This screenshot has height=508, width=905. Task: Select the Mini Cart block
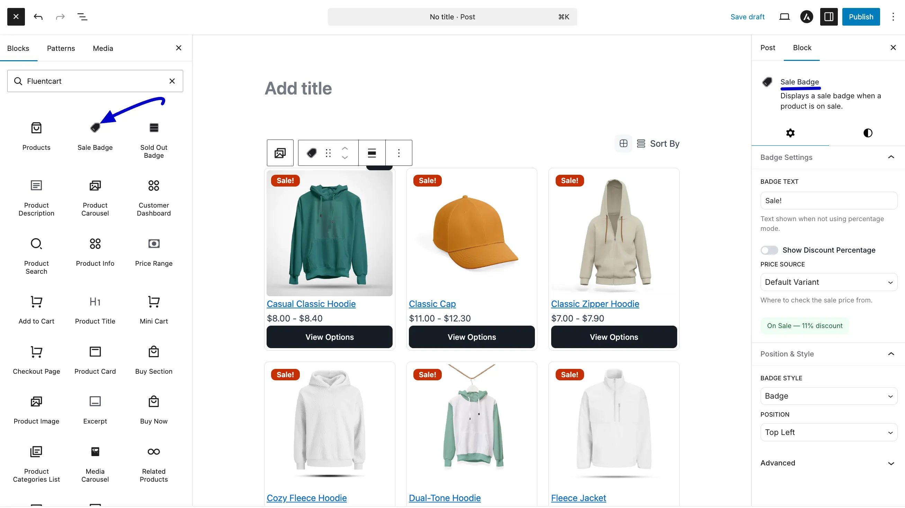(x=153, y=309)
